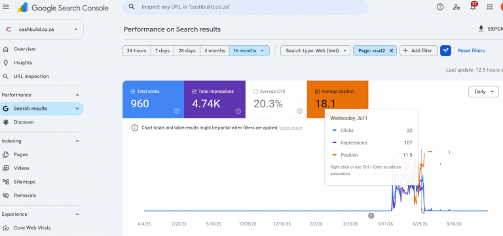503x236 pixels.
Task: Click the Sitemaps icon in sidebar
Action: tap(5, 182)
